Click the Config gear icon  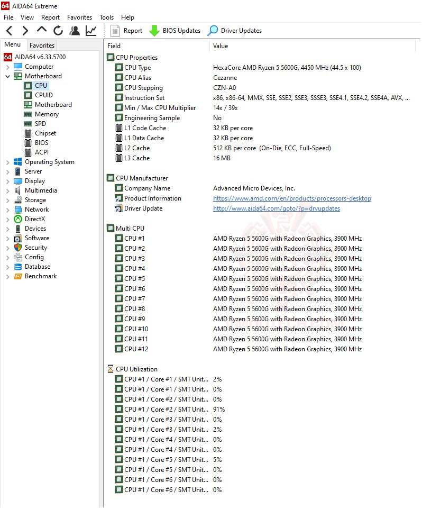point(18,257)
